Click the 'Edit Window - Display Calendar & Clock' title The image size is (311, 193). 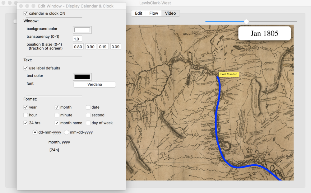coord(76,6)
